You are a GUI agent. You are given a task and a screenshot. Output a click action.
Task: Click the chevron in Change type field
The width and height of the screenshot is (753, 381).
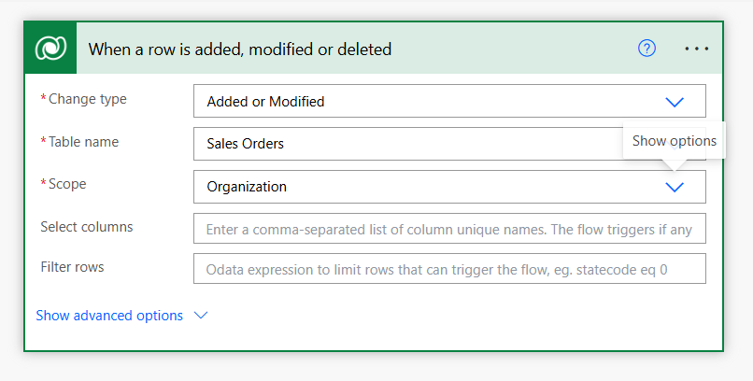tap(675, 102)
